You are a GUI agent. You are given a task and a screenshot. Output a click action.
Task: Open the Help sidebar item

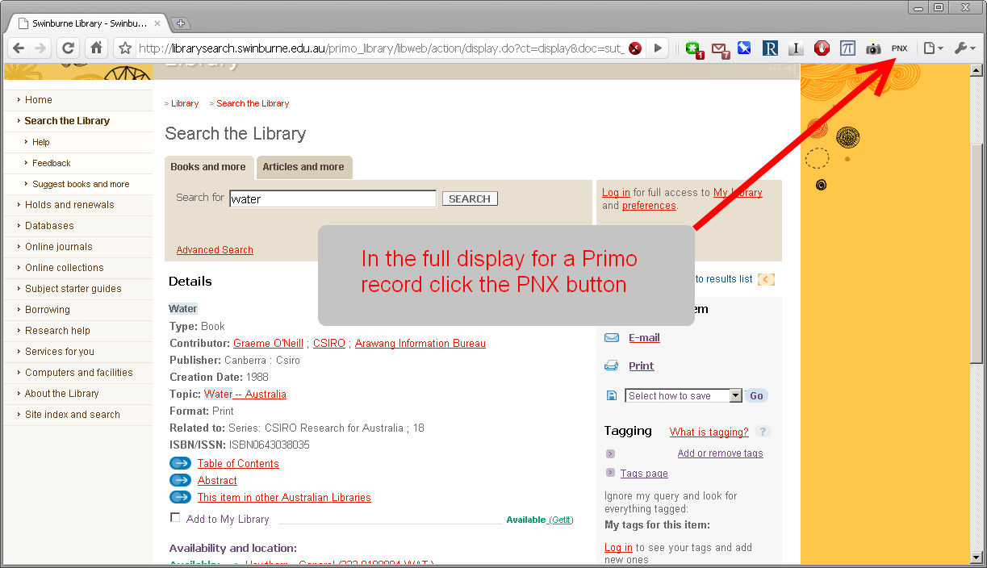pyautogui.click(x=41, y=142)
